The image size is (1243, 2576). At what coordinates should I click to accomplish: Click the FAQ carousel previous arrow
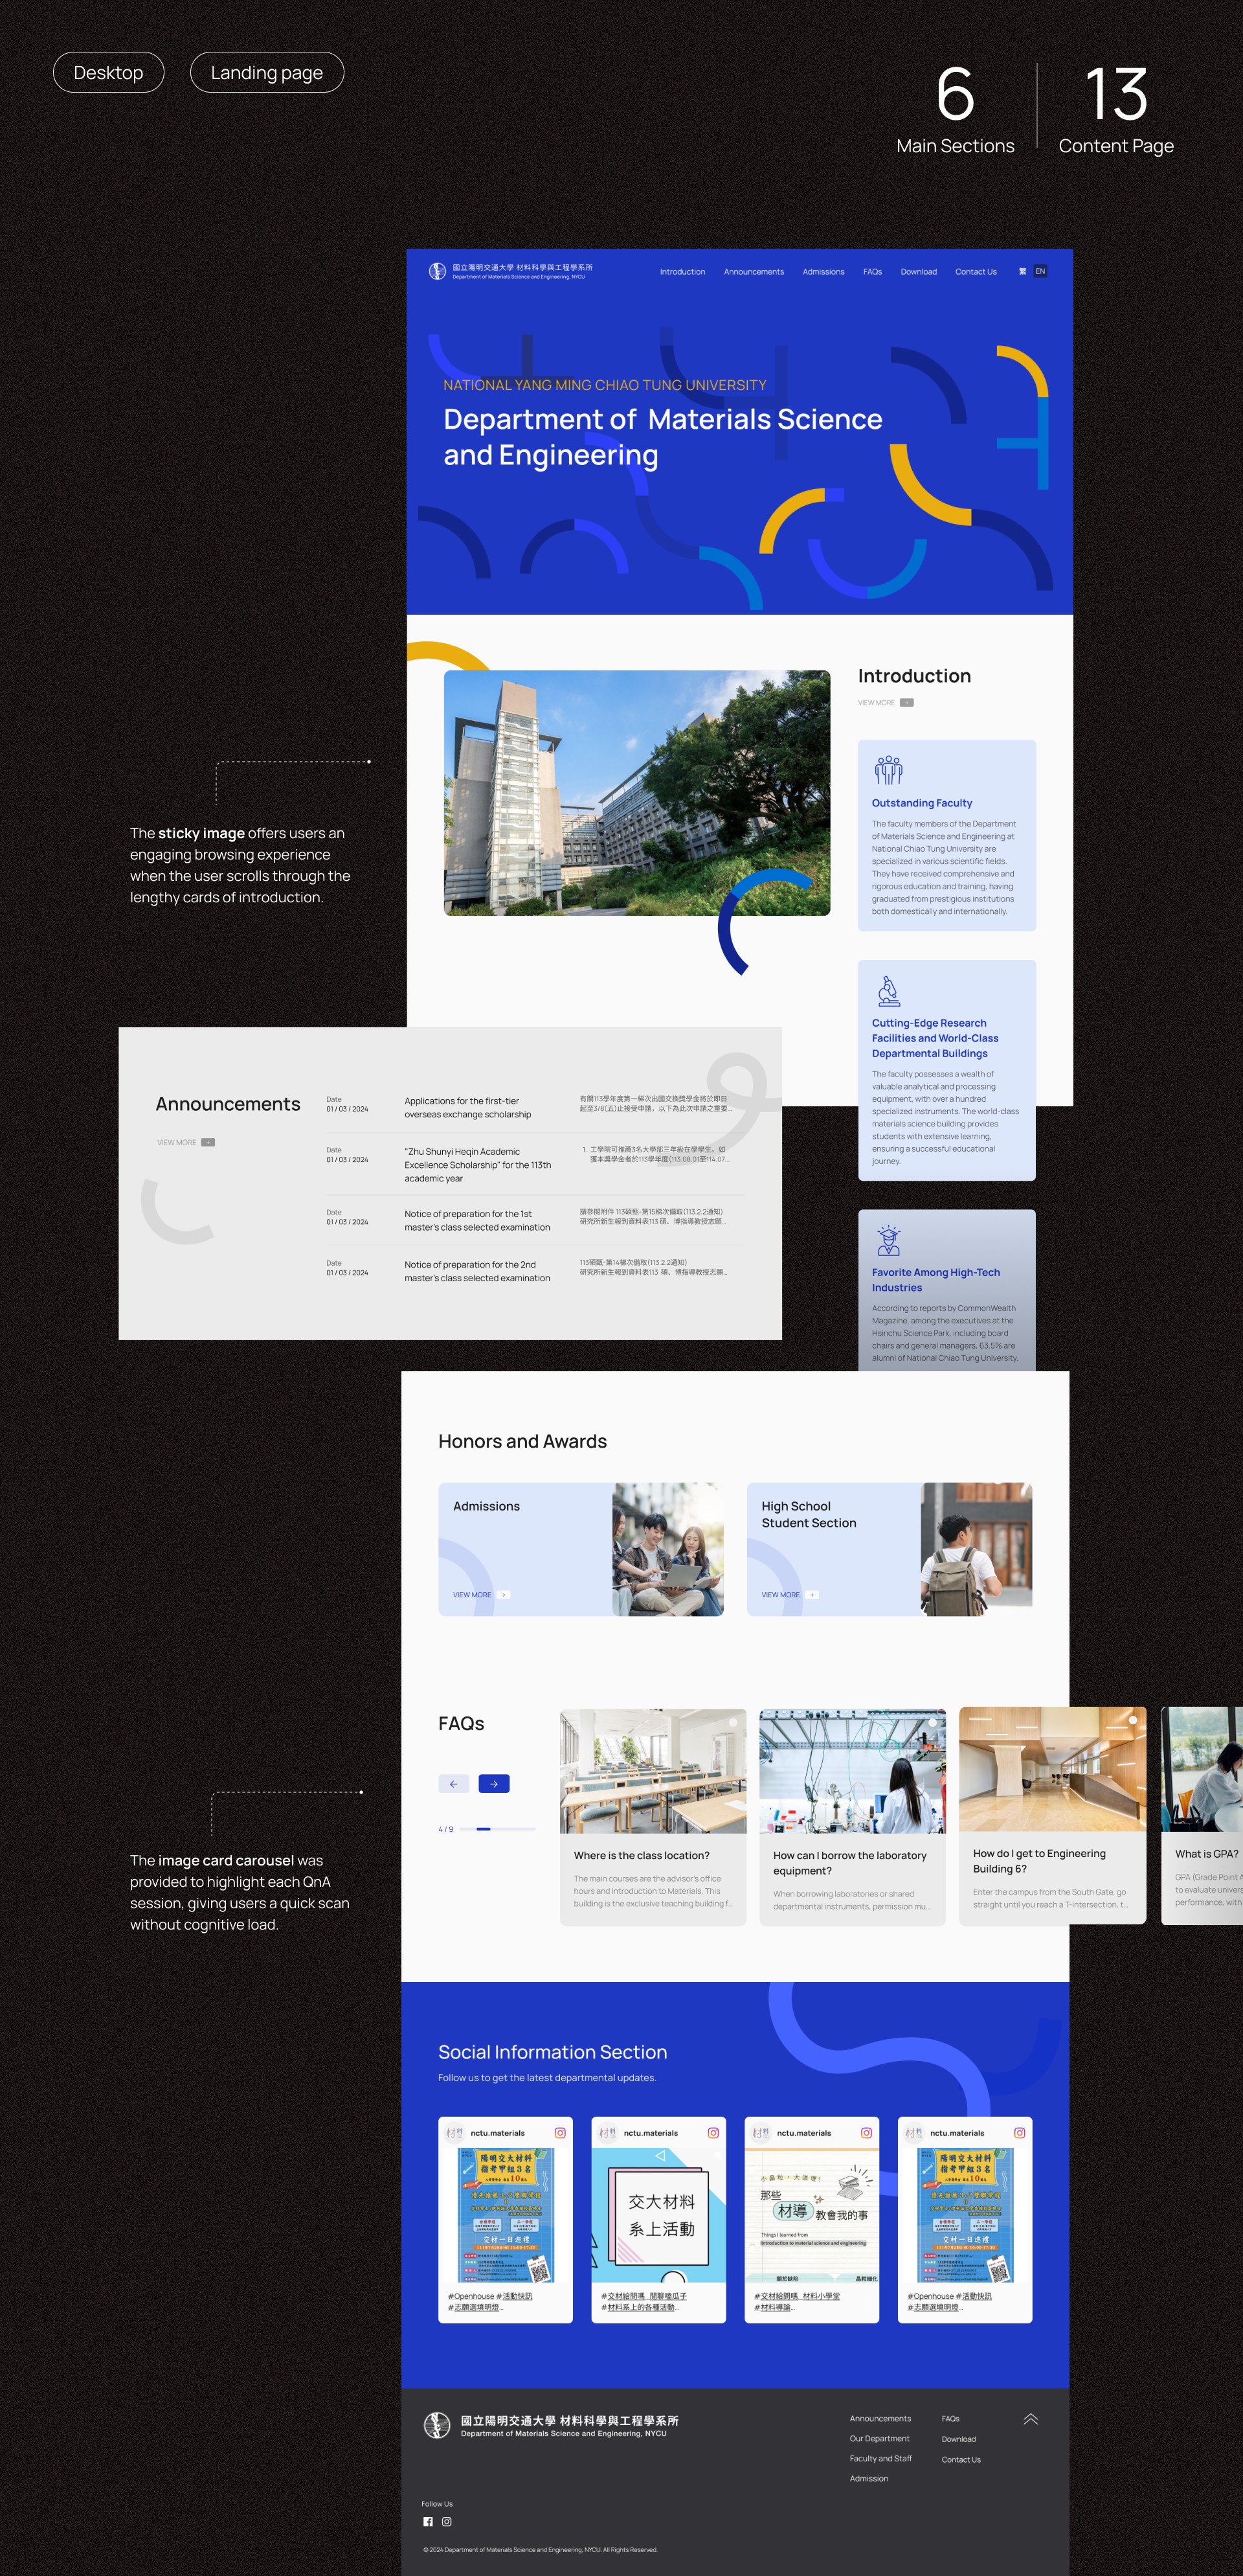[454, 1783]
